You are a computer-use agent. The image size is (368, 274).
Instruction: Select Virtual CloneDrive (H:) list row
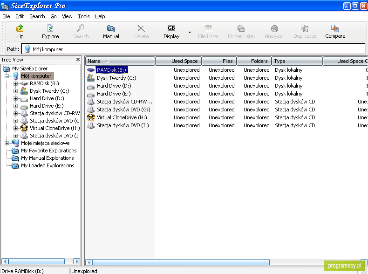pos(122,117)
